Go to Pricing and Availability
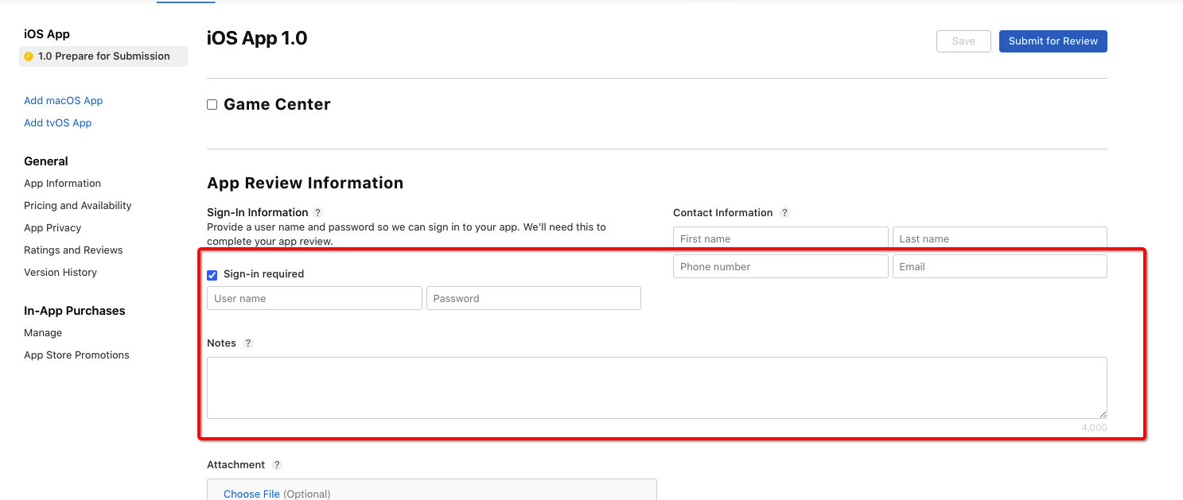This screenshot has height=500, width=1183. tap(77, 206)
